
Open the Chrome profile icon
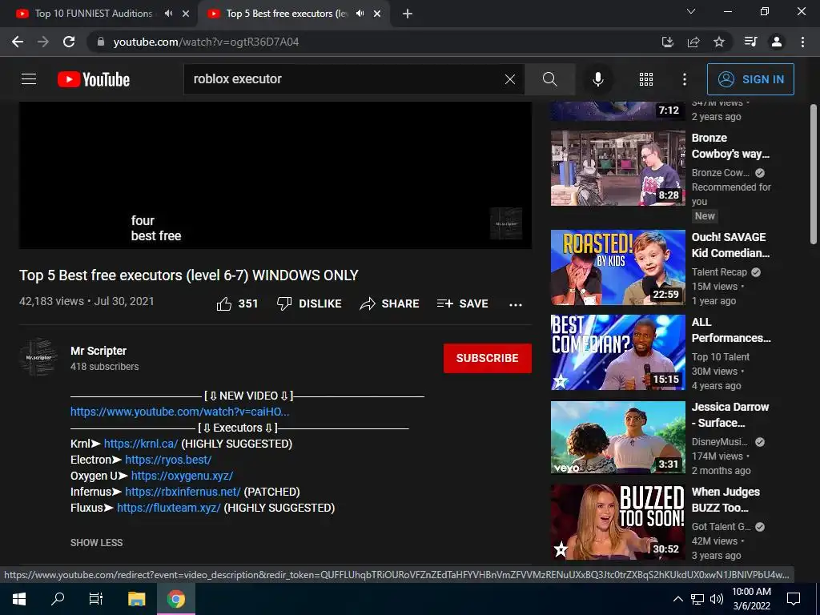point(777,42)
